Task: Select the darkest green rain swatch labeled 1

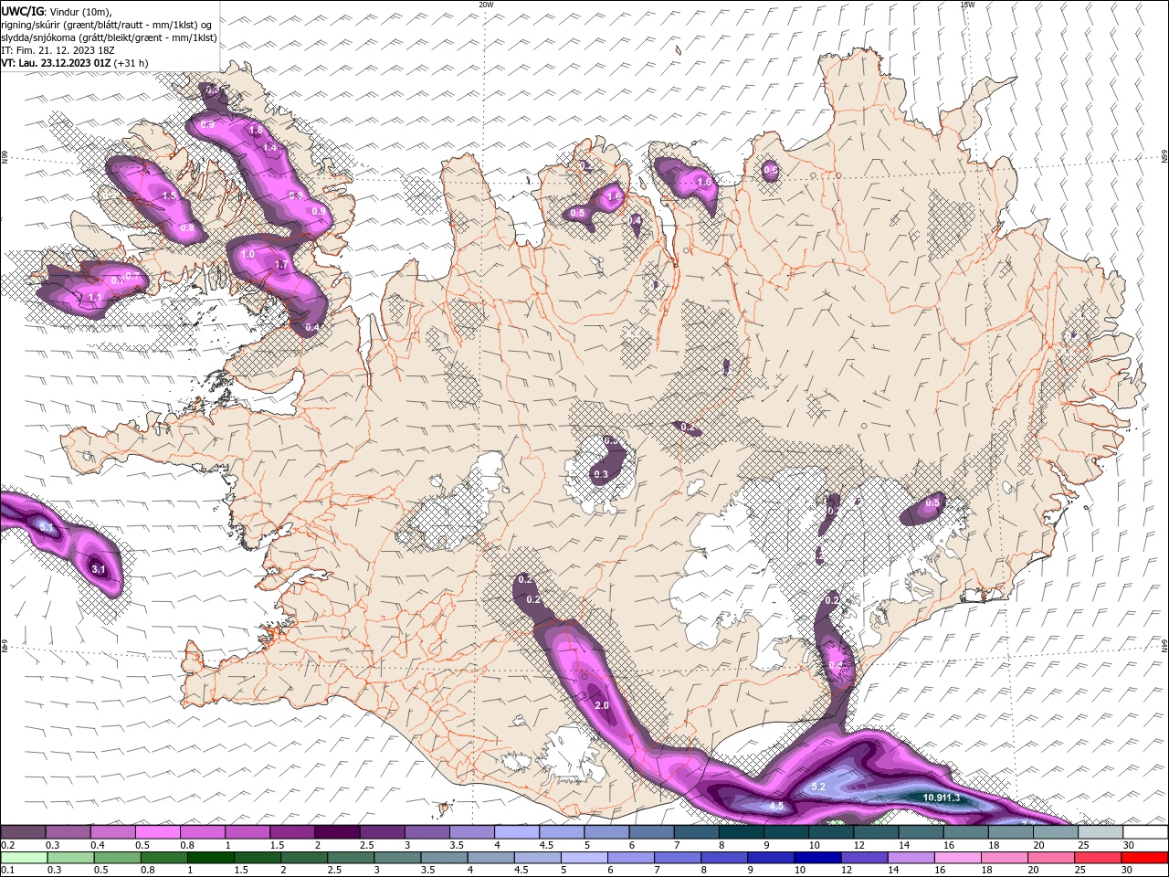Action: tap(210, 857)
